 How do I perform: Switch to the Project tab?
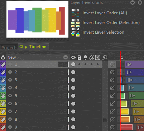(x=8, y=48)
